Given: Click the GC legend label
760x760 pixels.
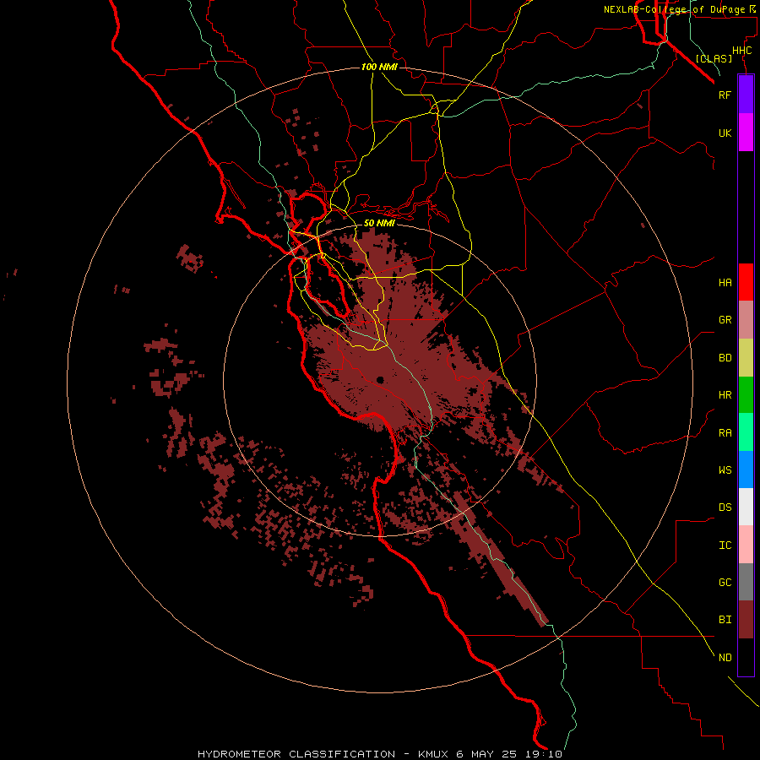Looking at the screenshot, I should [x=725, y=583].
